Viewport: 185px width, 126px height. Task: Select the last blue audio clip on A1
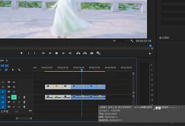click(x=101, y=97)
